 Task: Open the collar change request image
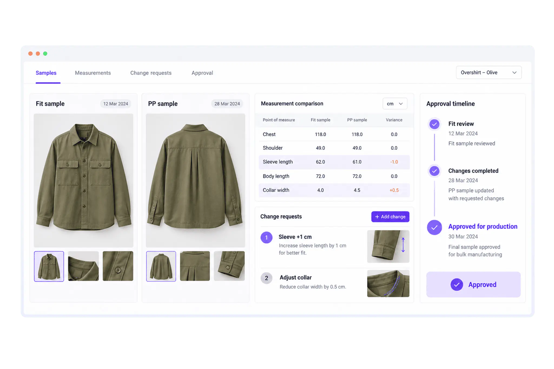click(x=388, y=283)
